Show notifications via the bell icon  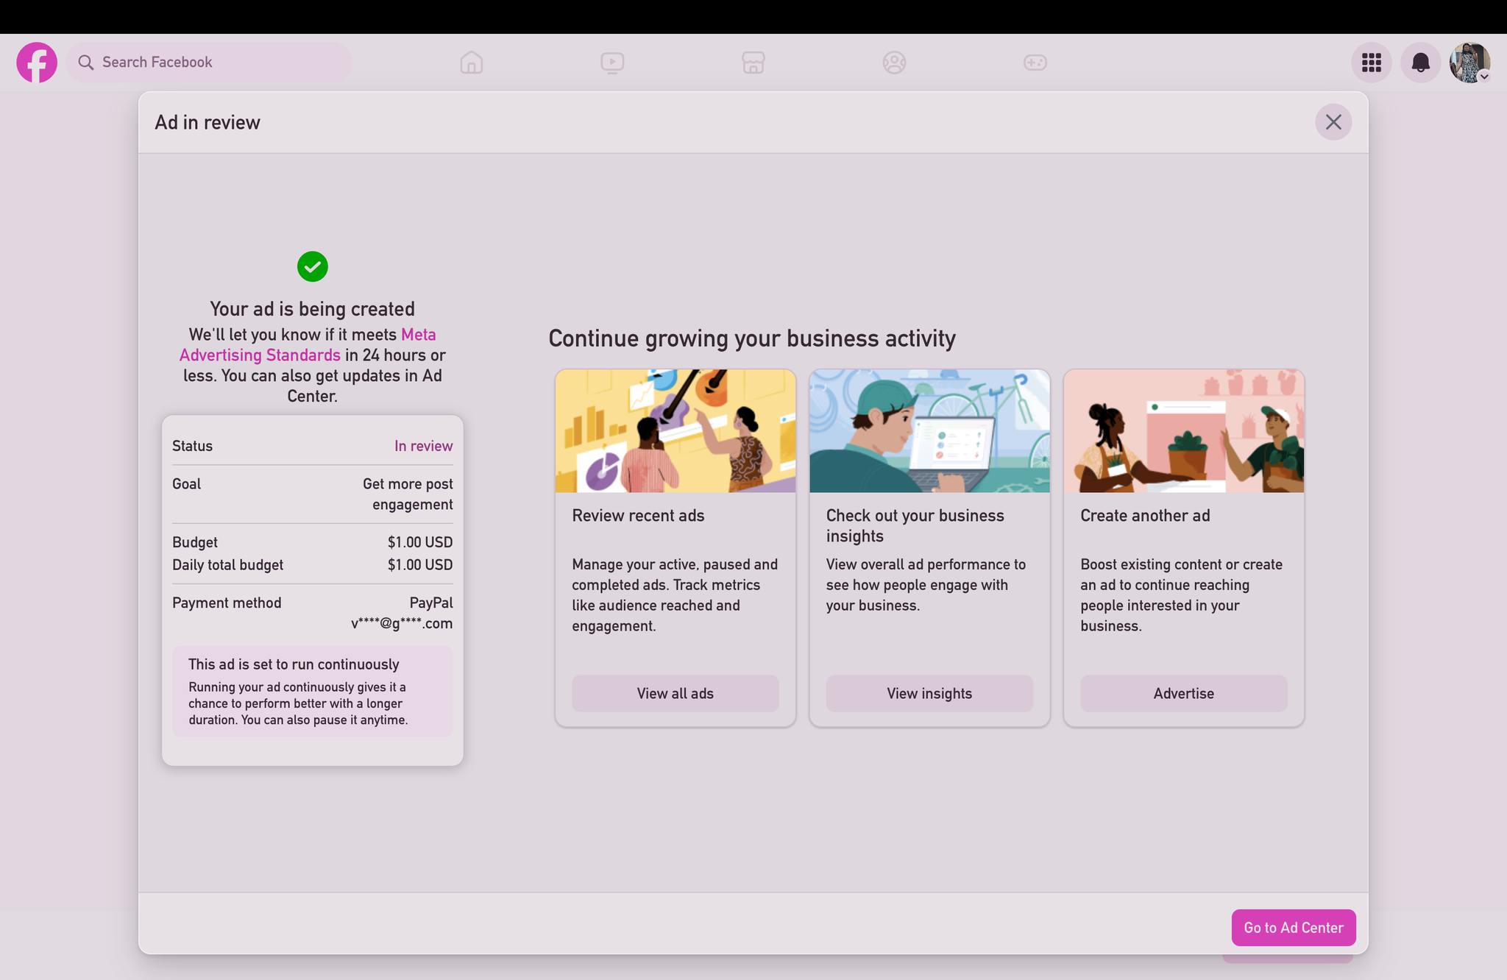point(1421,63)
